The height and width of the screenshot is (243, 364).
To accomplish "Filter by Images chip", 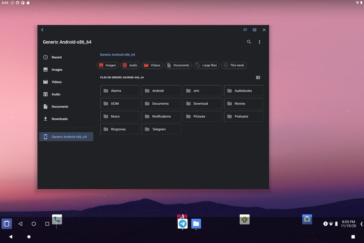I will pyautogui.click(x=107, y=65).
